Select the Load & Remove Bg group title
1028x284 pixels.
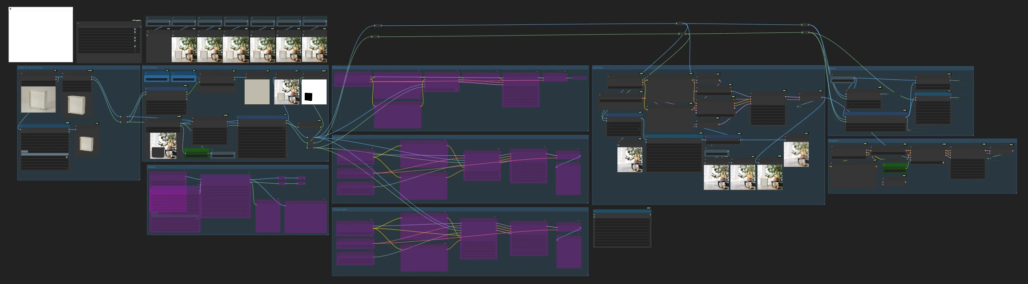pyautogui.click(x=30, y=68)
